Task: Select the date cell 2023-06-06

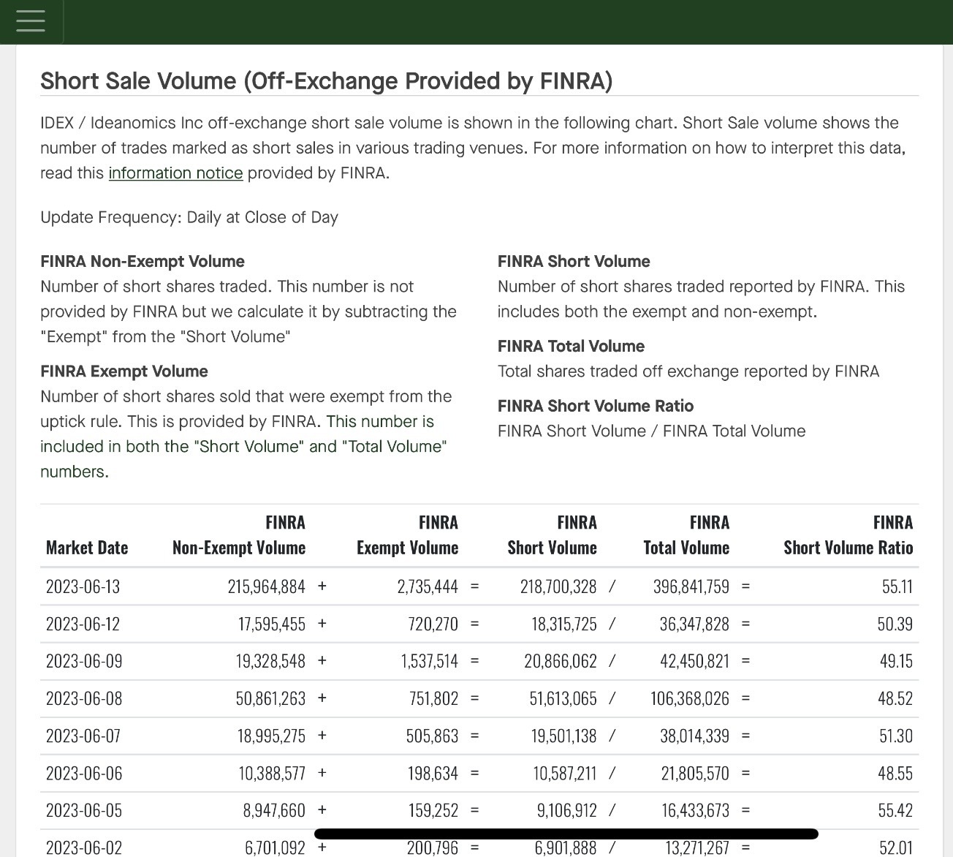Action: click(84, 774)
